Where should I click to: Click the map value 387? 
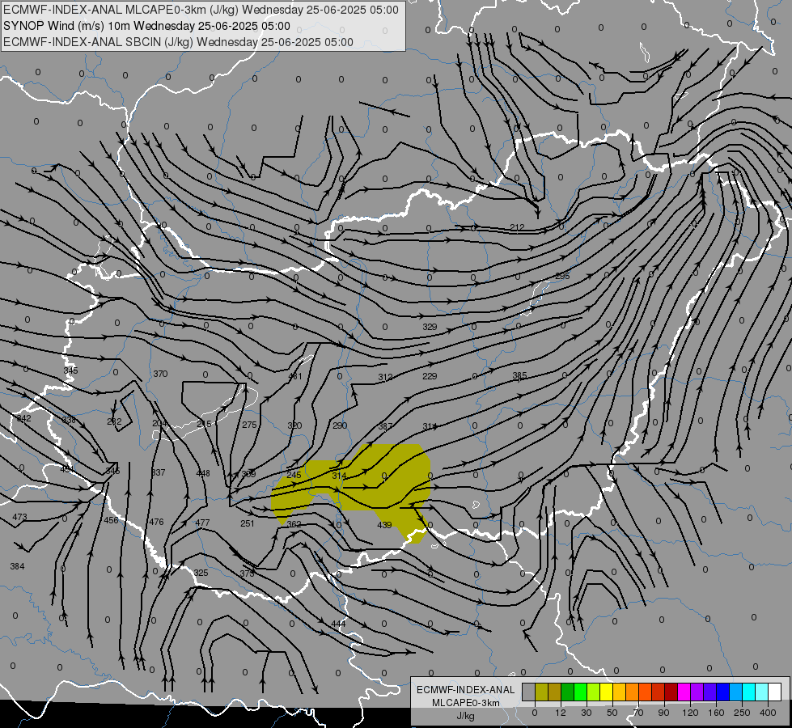click(385, 426)
